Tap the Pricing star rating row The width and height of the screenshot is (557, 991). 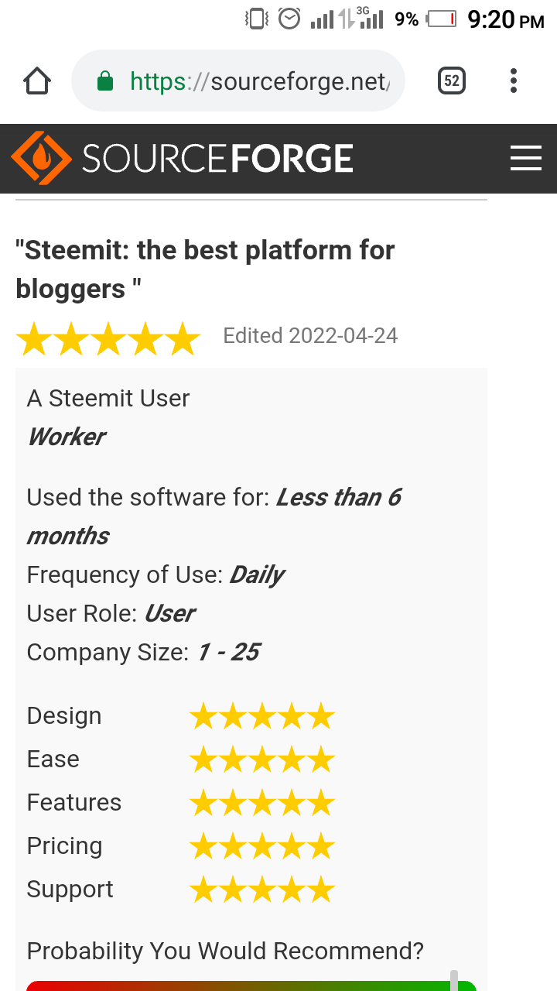[x=261, y=847]
